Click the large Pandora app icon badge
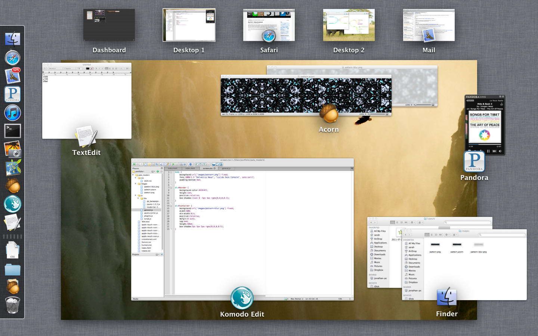This screenshot has height=336, width=538. pos(474,161)
